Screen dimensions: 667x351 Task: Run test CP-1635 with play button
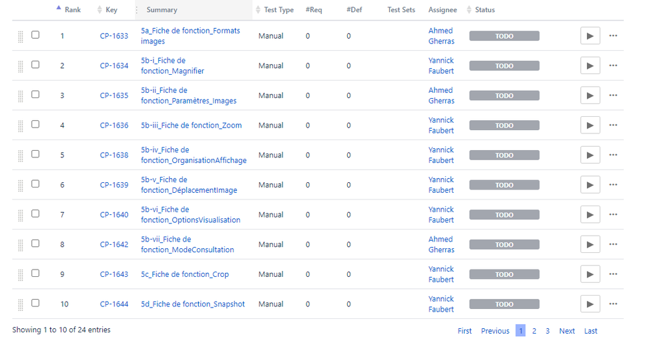coord(590,95)
